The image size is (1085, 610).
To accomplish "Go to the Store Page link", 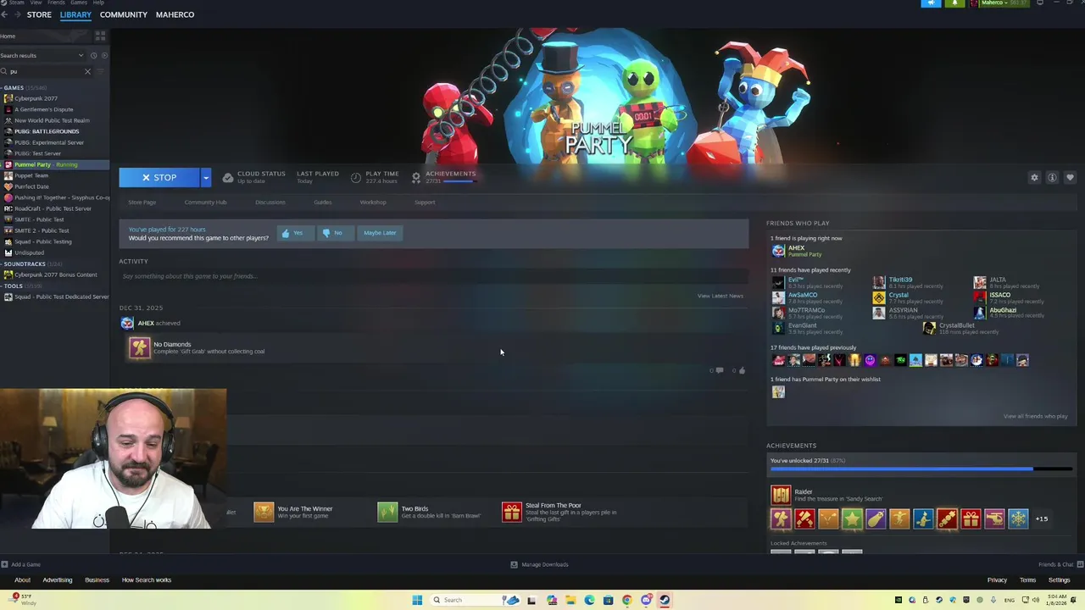I will pos(142,202).
